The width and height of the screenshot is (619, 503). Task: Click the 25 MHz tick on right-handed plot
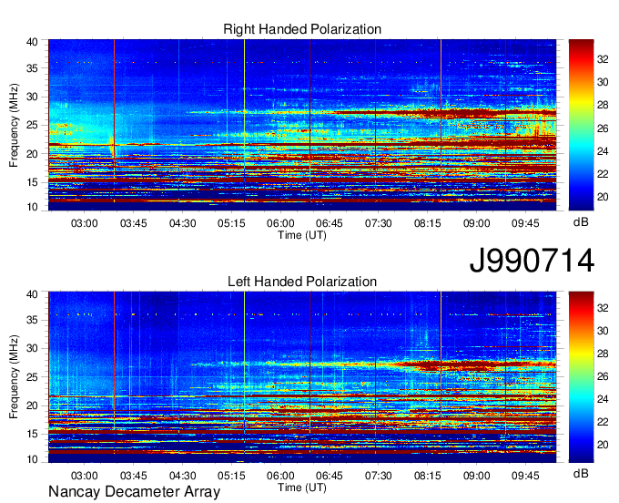32,125
